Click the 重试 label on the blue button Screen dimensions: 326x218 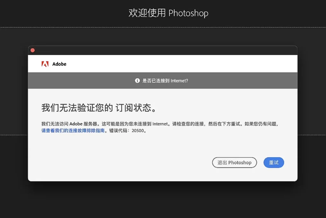click(273, 163)
